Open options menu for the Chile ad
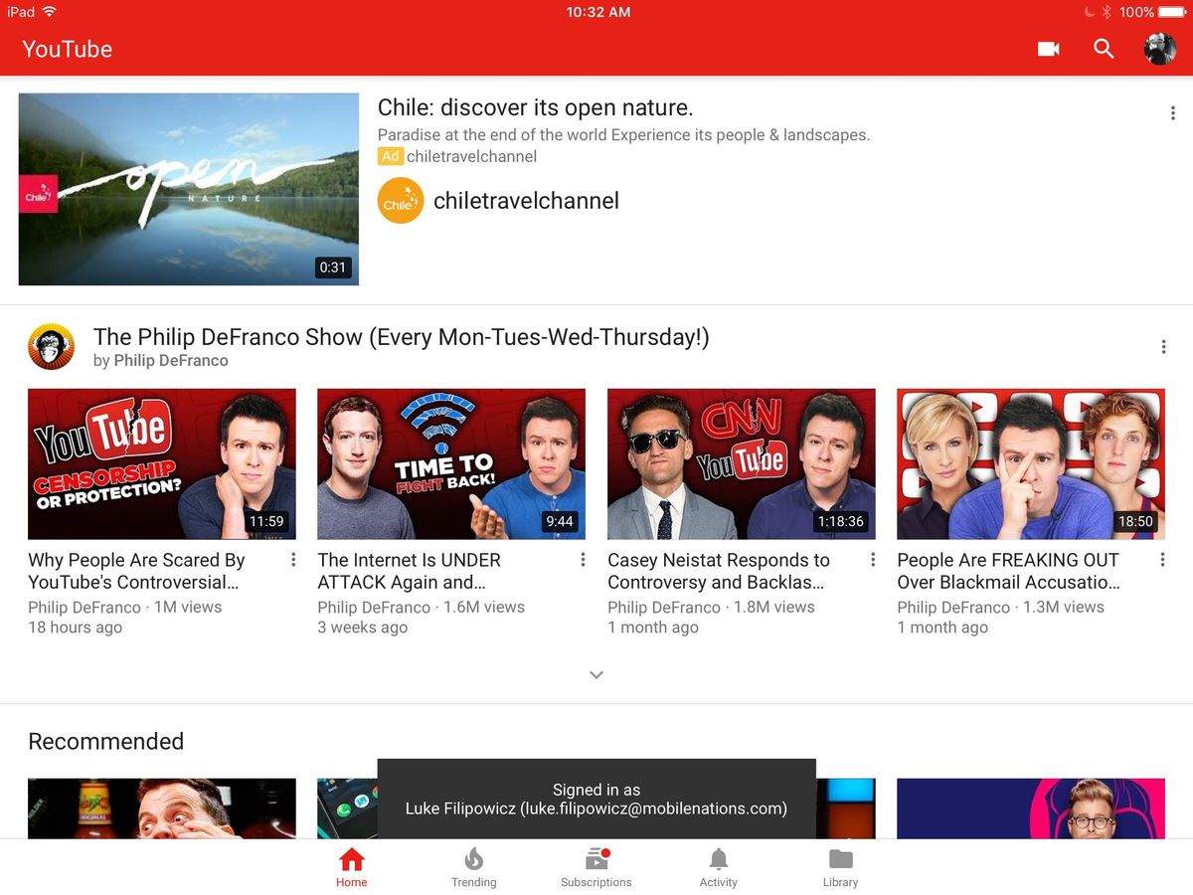This screenshot has height=895, width=1193. click(1172, 112)
